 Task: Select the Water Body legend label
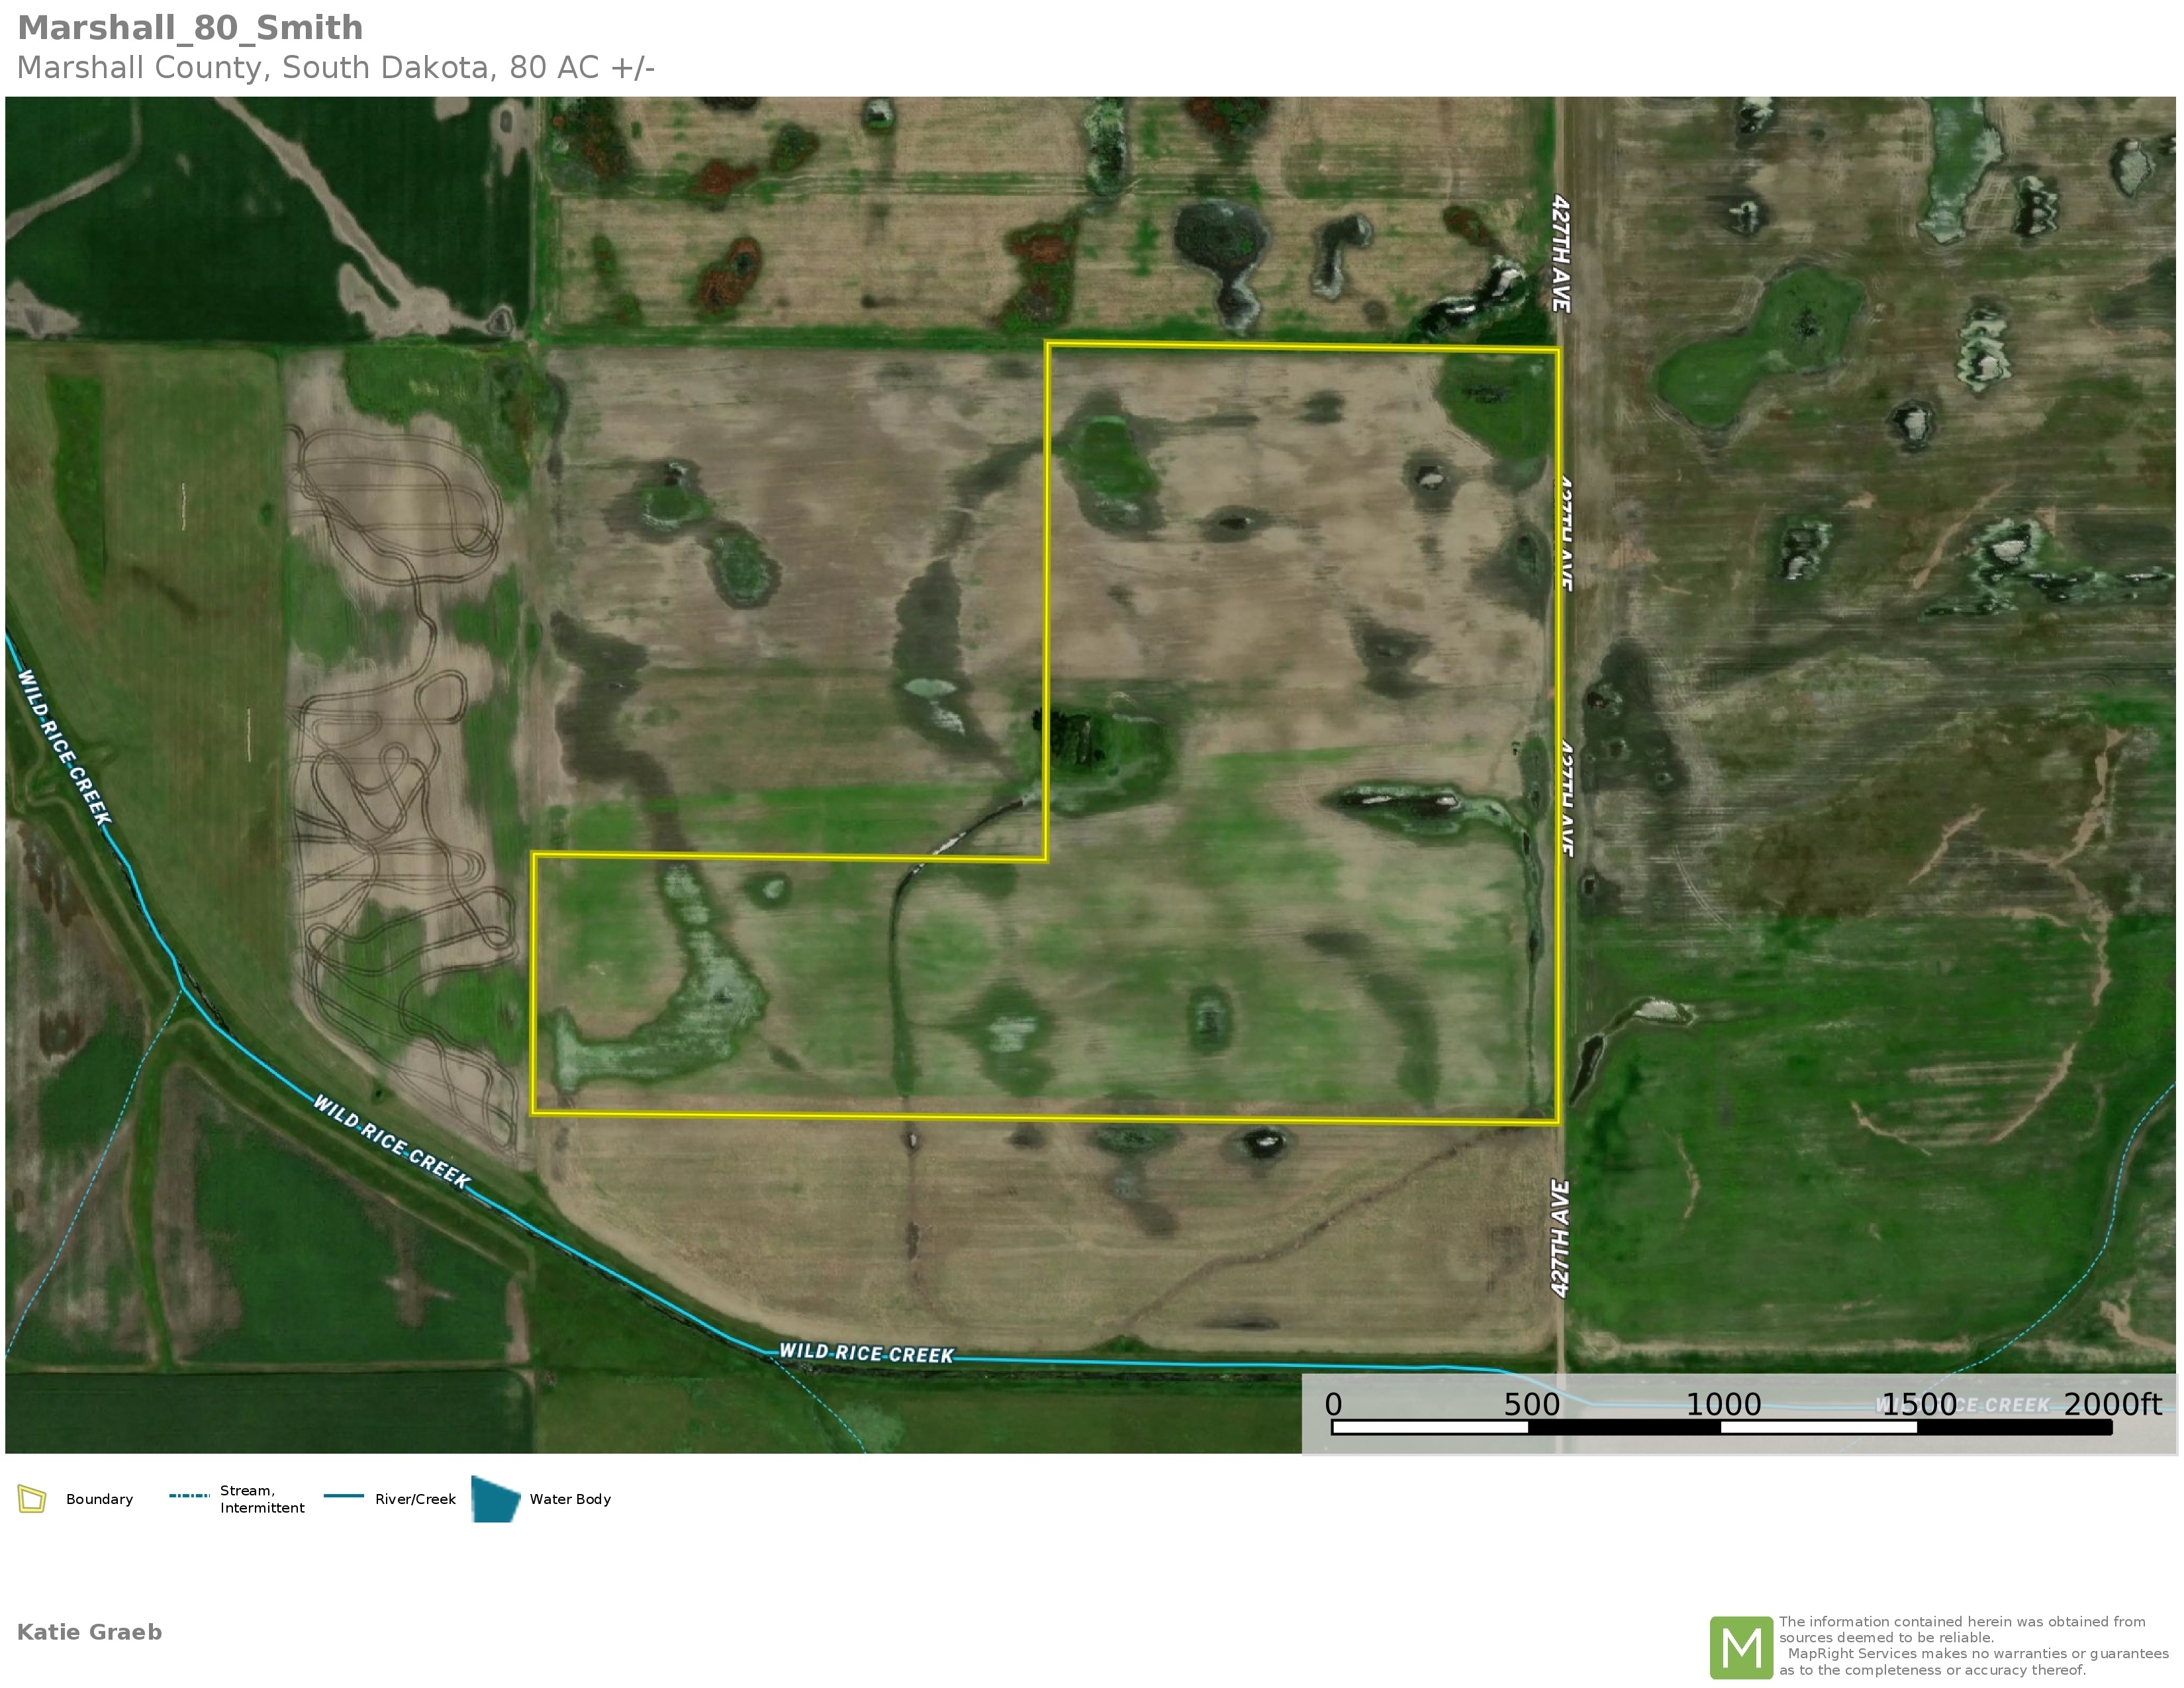point(570,1499)
